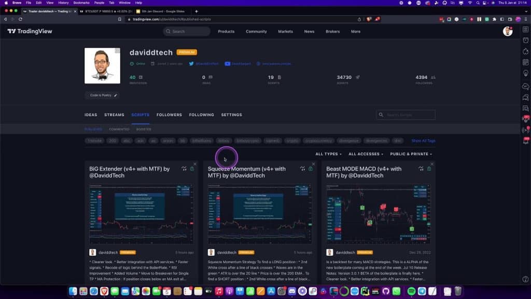Viewport: 531px width, 299px height.
Task: Click the Show All Tags link
Action: pyautogui.click(x=423, y=141)
